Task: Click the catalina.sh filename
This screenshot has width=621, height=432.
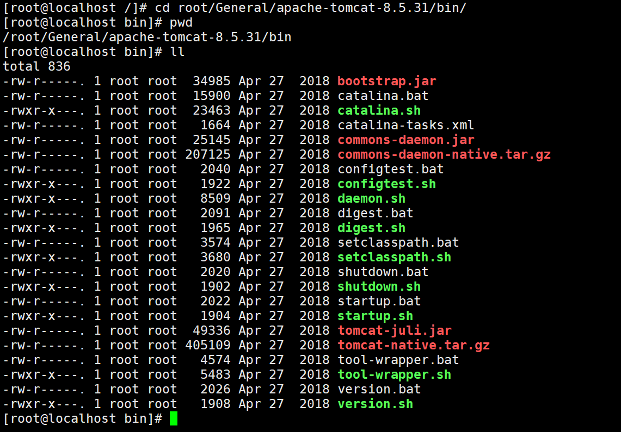Action: pos(379,110)
